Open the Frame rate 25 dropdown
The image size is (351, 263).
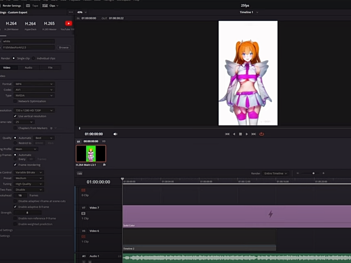[x=24, y=122]
